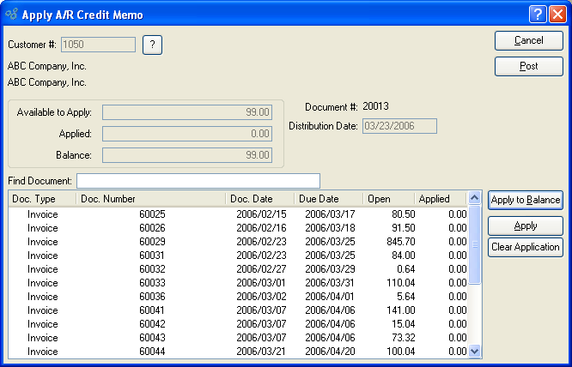Sort list by Due Date column
572x367 pixels.
click(328, 199)
